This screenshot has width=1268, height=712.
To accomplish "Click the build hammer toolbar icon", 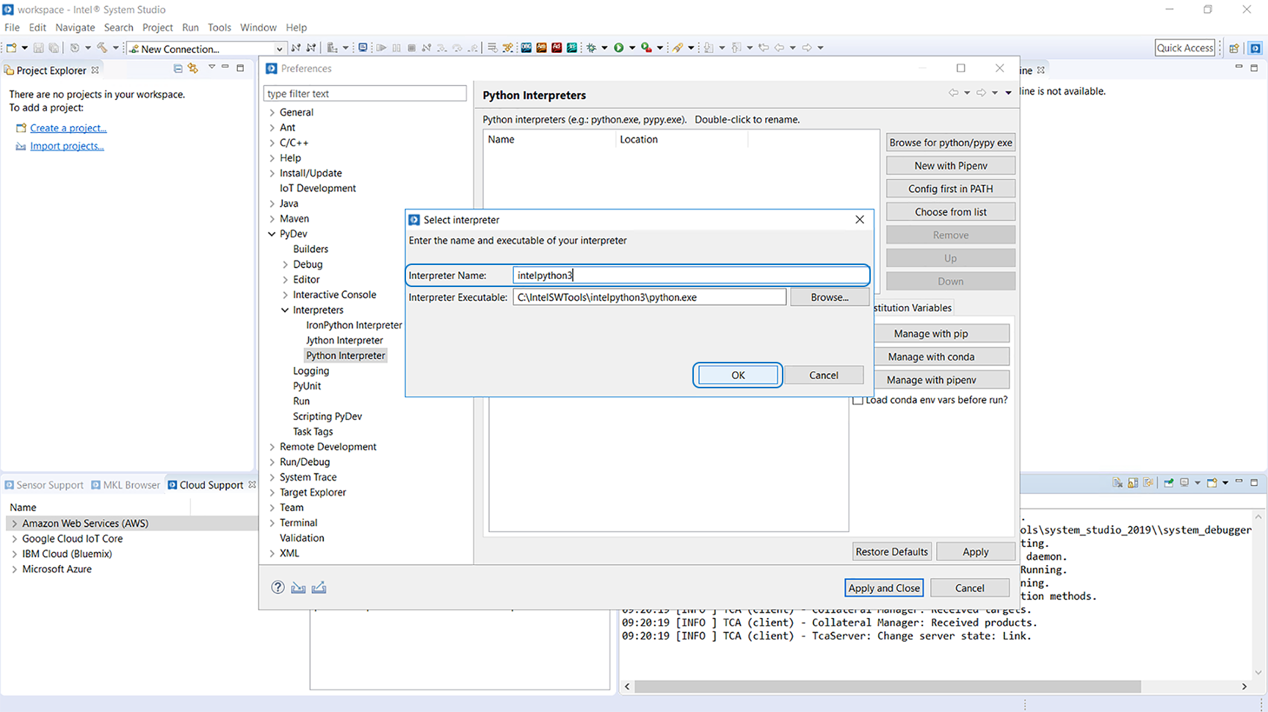I will tap(102, 48).
